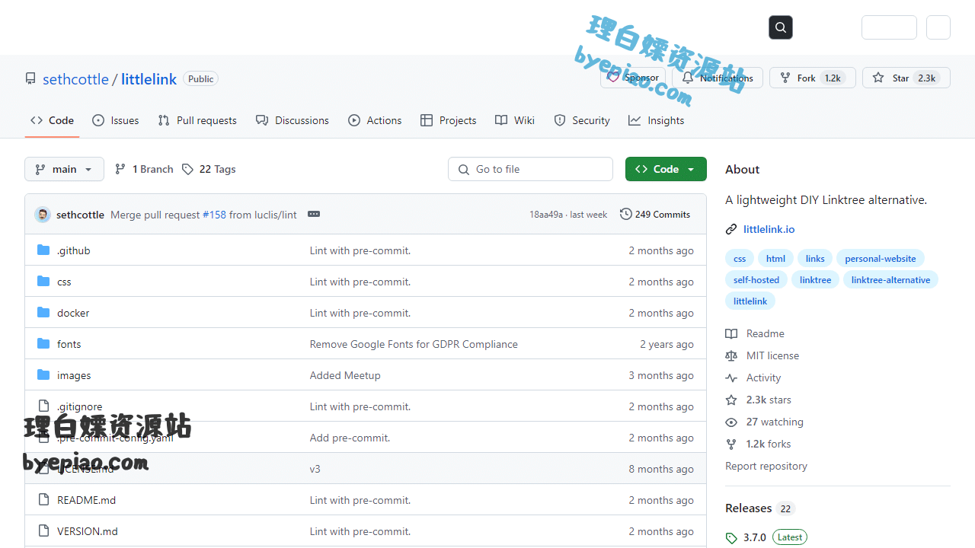Open the 3.7.0 Latest release
Screen dimensions: 975x548
[x=766, y=537]
